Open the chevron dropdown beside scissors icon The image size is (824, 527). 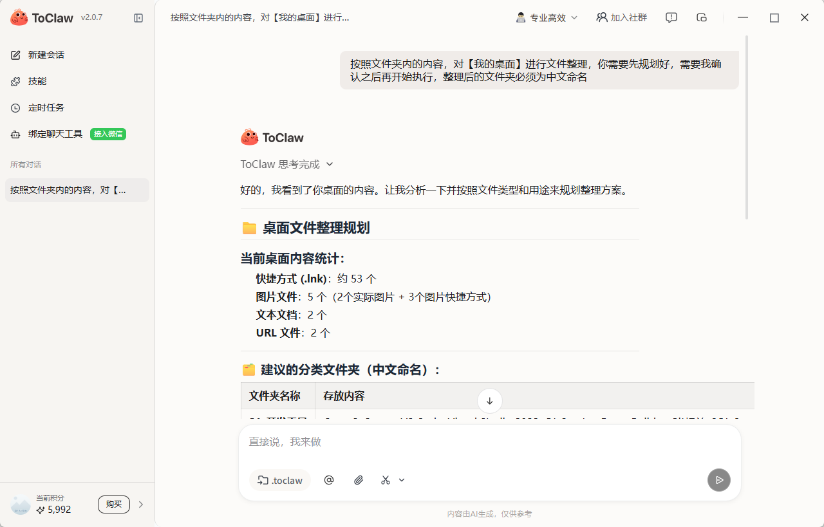pos(402,480)
